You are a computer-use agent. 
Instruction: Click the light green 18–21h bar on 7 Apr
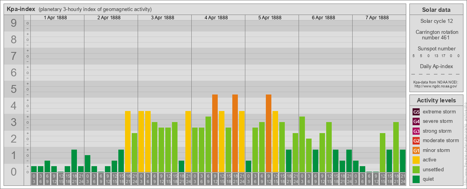click(x=396, y=147)
